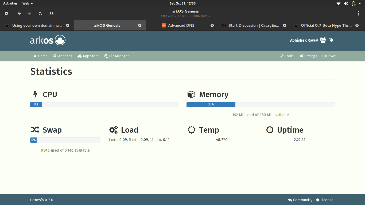This screenshot has height=205, width=365.
Task: Open the App Store menu item
Action: click(x=88, y=56)
